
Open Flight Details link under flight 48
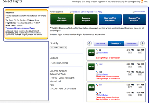click(x=103, y=52)
